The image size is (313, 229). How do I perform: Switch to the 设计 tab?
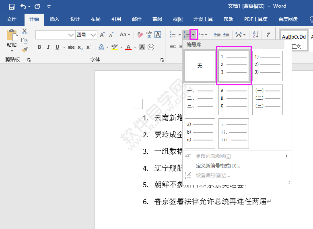[x=75, y=19]
